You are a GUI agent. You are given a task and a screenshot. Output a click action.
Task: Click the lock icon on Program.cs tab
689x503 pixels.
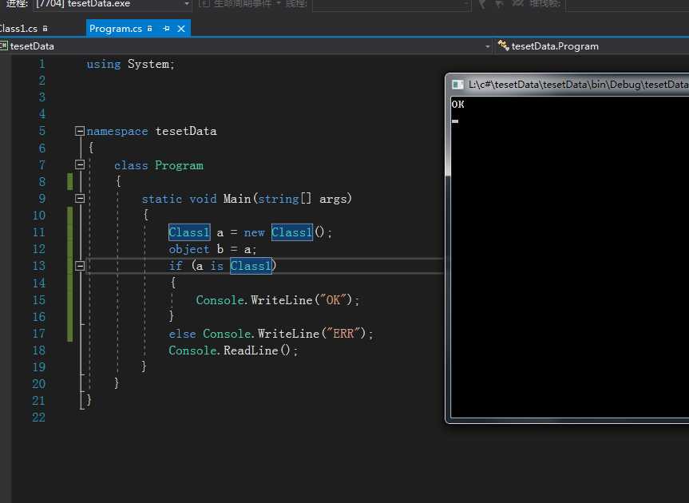coord(150,29)
